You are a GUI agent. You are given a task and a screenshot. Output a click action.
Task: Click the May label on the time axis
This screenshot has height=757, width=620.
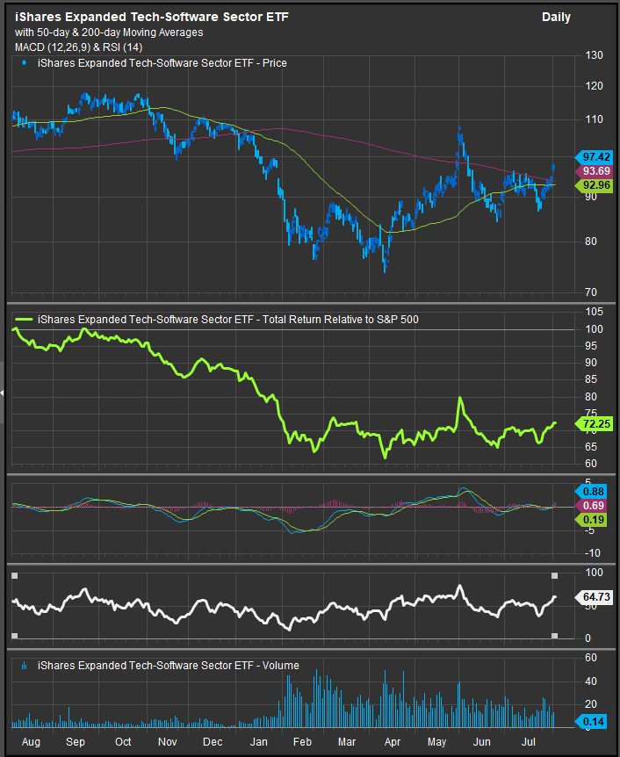click(437, 742)
